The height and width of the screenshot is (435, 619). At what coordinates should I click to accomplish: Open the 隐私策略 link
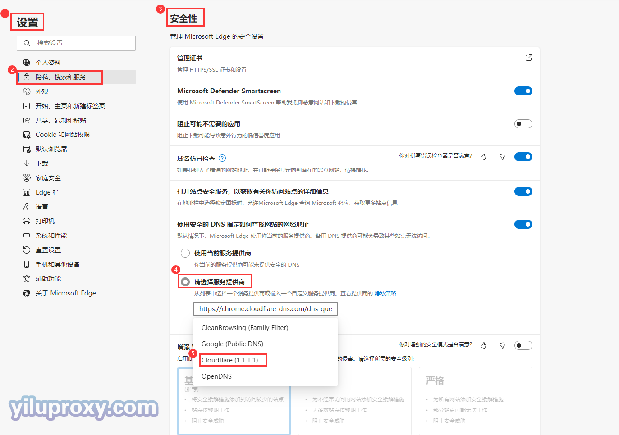pyautogui.click(x=385, y=294)
